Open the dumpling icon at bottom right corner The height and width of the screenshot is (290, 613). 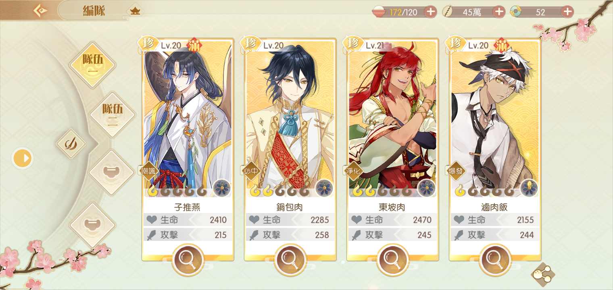(543, 275)
